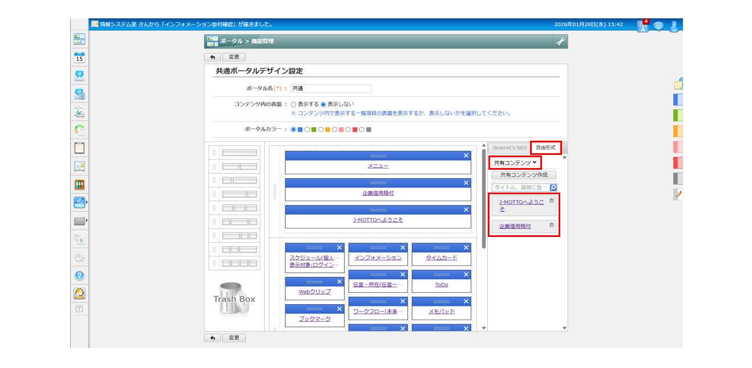Click the trash icon next to 企業信用格付 in side list
The image size is (752, 368).
pyautogui.click(x=551, y=225)
